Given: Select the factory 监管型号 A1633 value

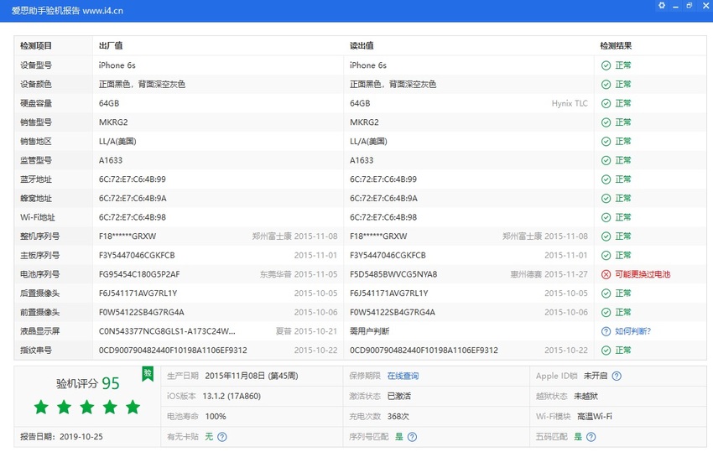Looking at the screenshot, I should click(111, 160).
